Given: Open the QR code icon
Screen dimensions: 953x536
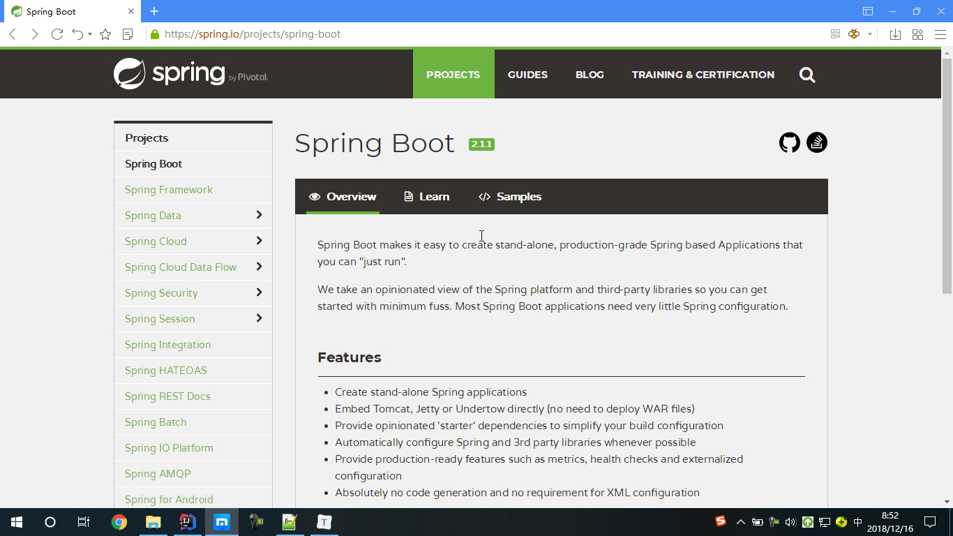Looking at the screenshot, I should point(835,34).
